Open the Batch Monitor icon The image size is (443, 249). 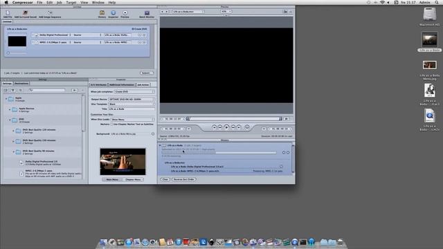(x=147, y=13)
